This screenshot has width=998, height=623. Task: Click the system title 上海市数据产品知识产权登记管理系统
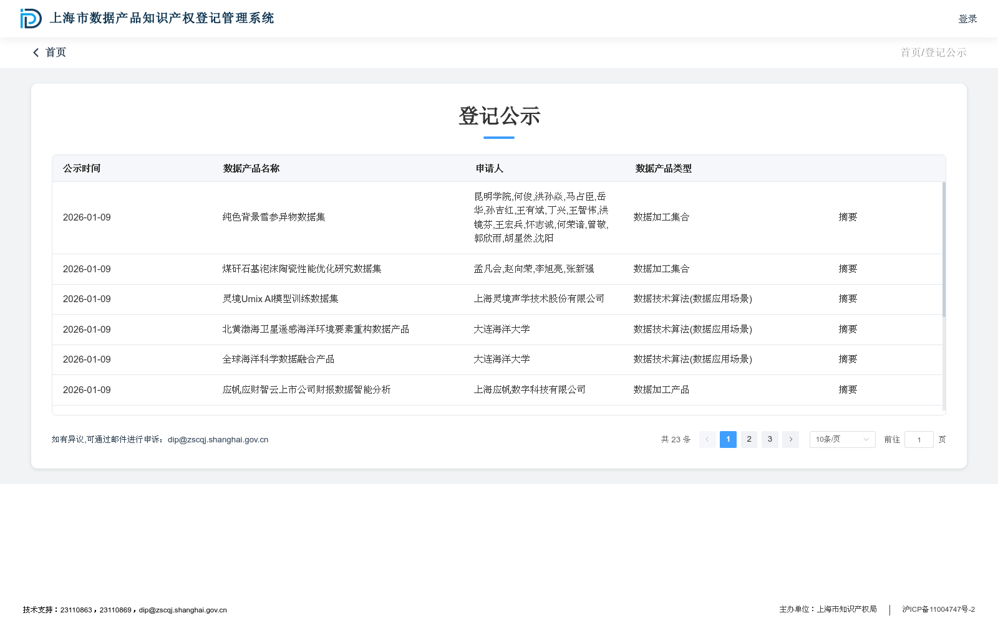pyautogui.click(x=162, y=19)
